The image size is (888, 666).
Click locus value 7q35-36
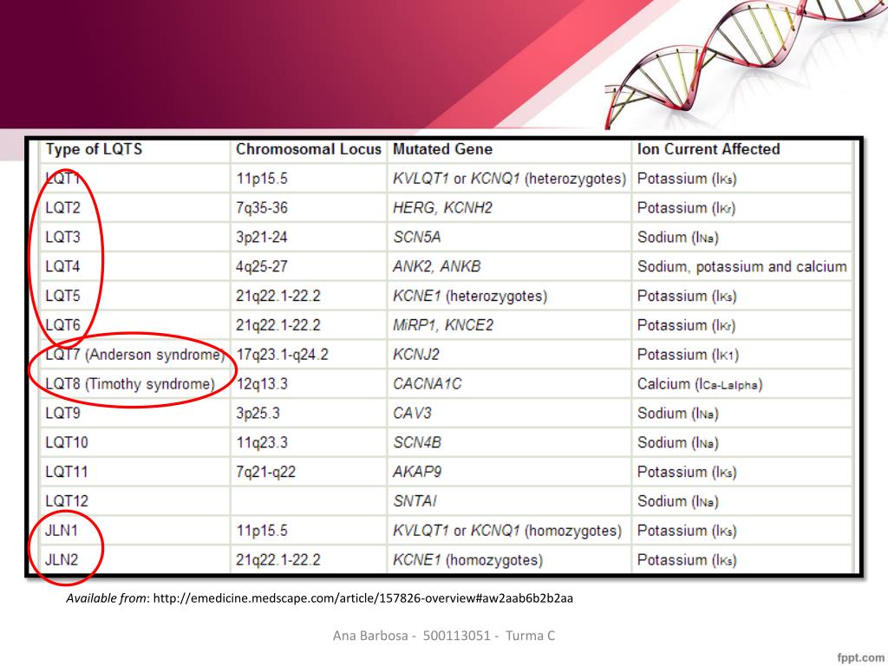point(262,208)
